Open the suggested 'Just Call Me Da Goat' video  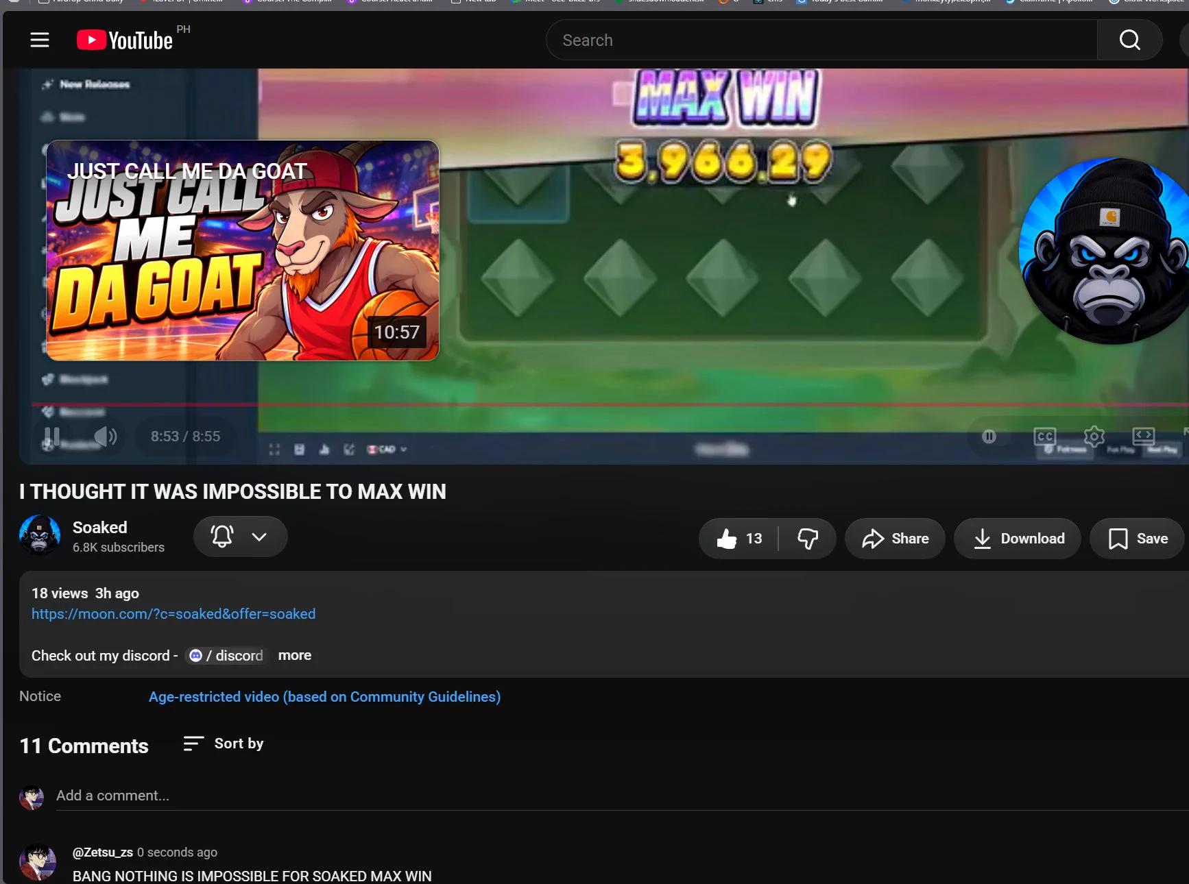pyautogui.click(x=242, y=251)
